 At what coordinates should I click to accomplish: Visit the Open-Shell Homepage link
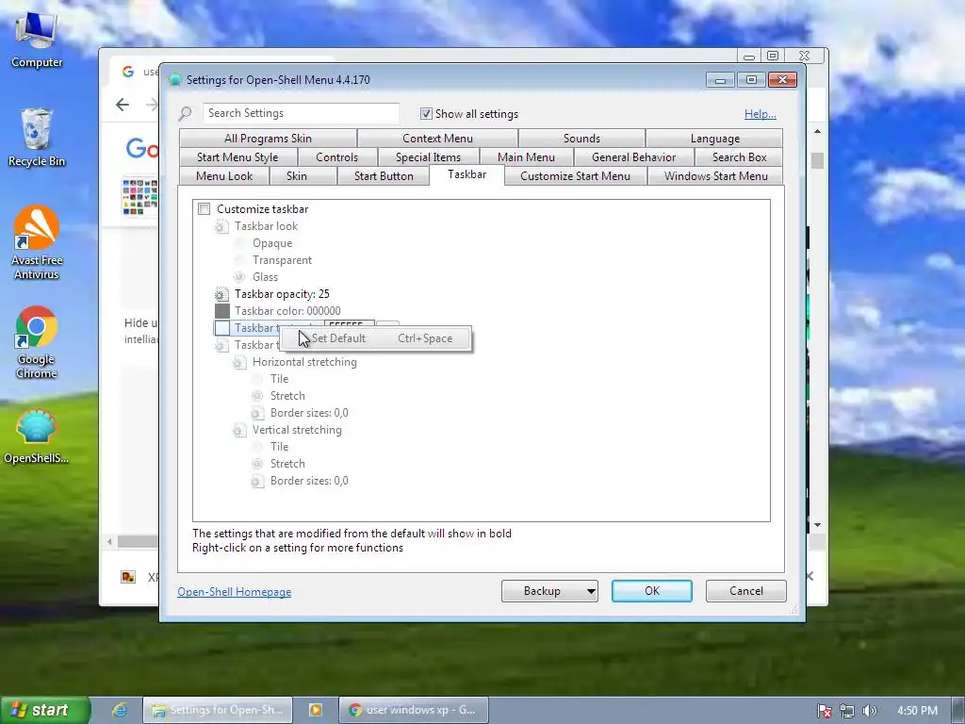pyautogui.click(x=235, y=592)
